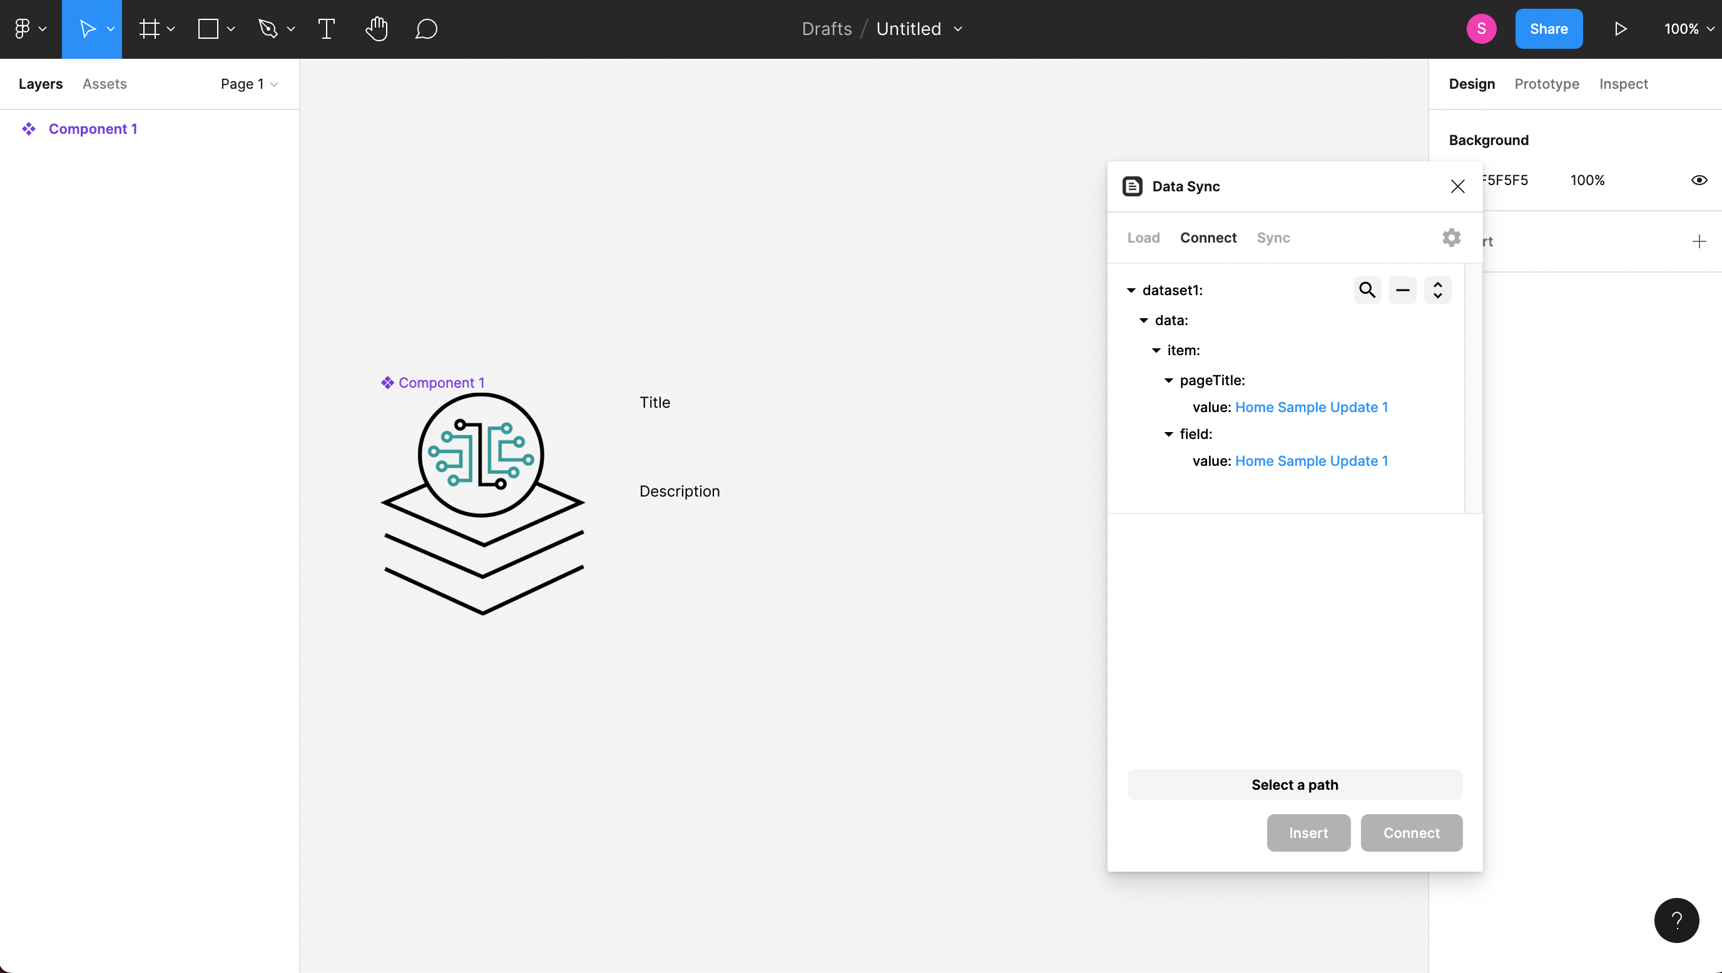
Task: Select the Text tool
Action: tap(327, 28)
